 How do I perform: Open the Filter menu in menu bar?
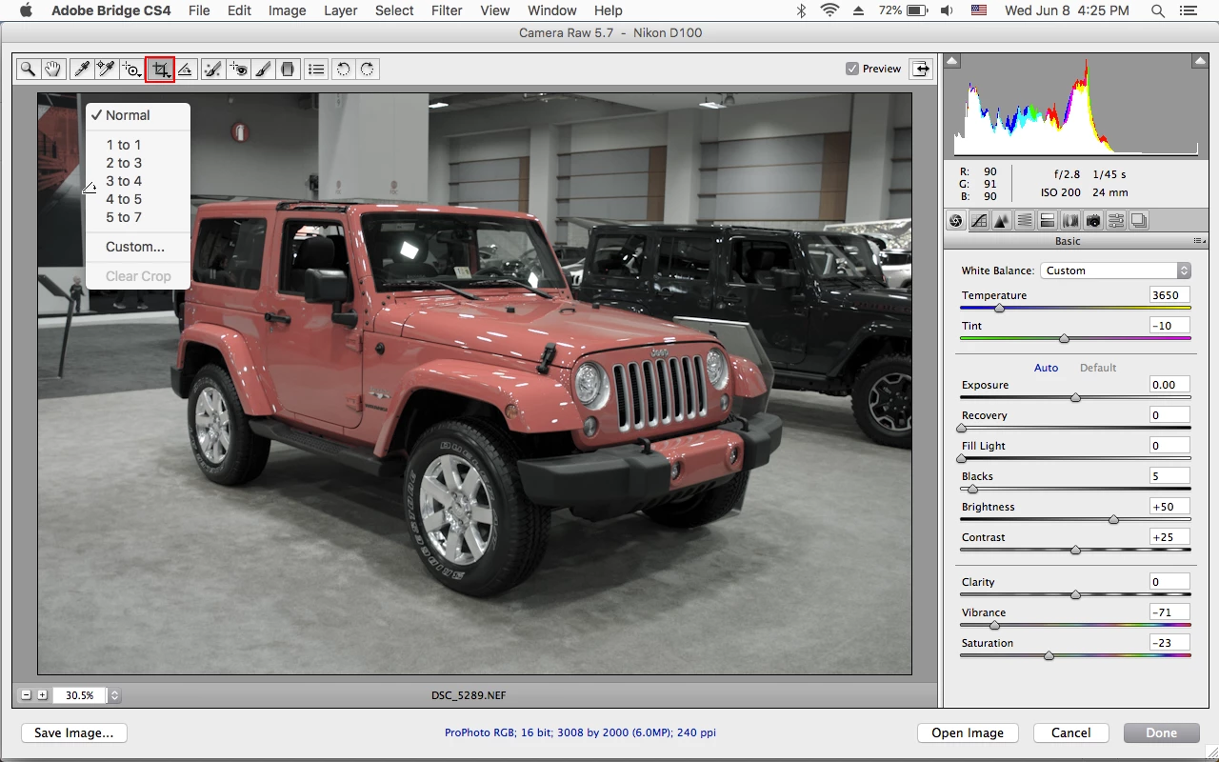447,10
